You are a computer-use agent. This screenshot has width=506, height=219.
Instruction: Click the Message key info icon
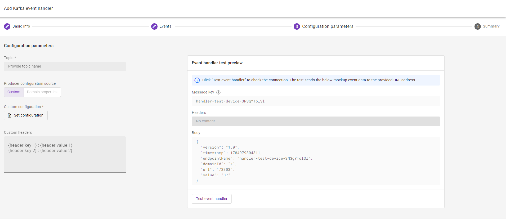[x=218, y=92]
